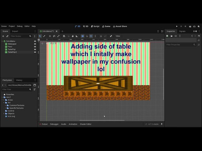The height and width of the screenshot is (151, 202).
Task: Select the icon.svg file
Action: click(x=11, y=116)
